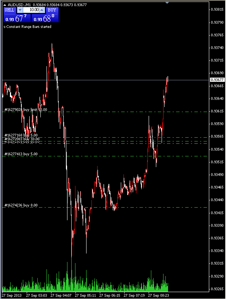Click price scale label 0.93390
Image resolution: width=226 pixels, height=299 pixels.
(x=217, y=226)
